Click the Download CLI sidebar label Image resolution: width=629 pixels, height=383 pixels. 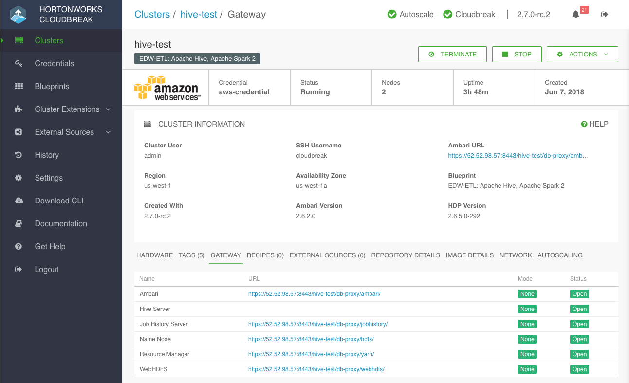click(x=59, y=201)
